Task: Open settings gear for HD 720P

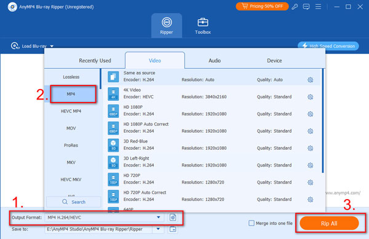Action: [310, 182]
